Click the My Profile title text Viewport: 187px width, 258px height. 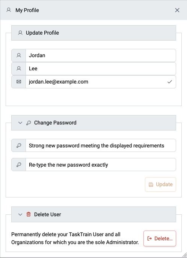[27, 10]
